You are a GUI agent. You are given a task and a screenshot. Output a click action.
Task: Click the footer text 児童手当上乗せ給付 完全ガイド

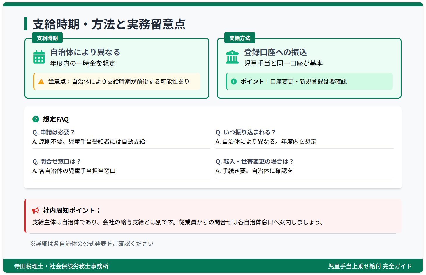[x=370, y=266]
